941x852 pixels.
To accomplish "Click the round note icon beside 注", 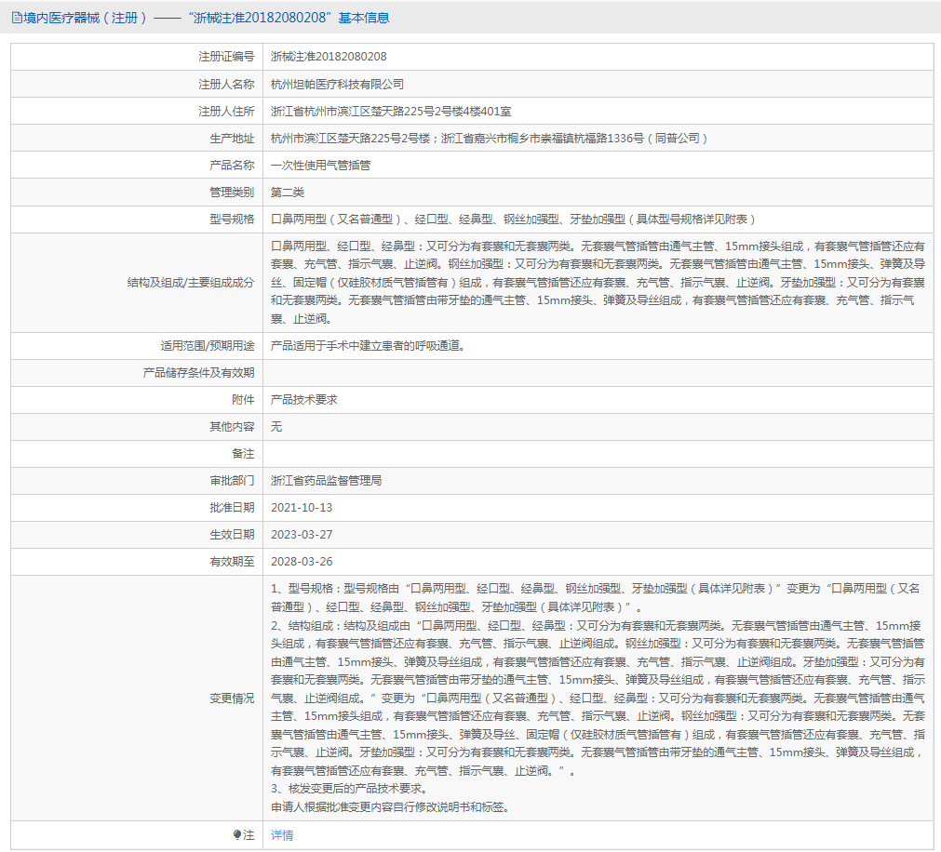I will pos(237,835).
